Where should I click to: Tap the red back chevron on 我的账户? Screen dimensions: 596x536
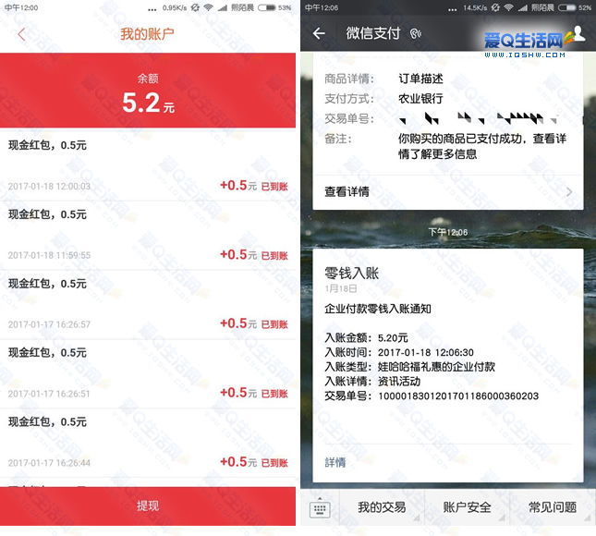click(21, 34)
